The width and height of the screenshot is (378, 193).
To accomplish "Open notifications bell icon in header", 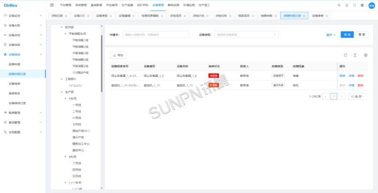I will point(347,5).
